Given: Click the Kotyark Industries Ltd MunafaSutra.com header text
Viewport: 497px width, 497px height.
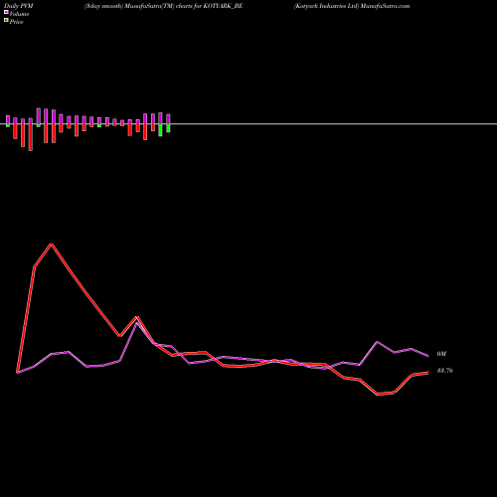Looking at the screenshot, I should [352, 6].
